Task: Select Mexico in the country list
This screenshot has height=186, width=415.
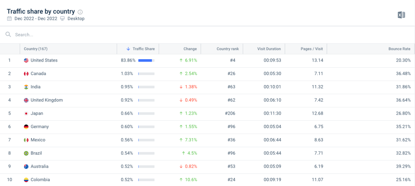Action: click(38, 140)
